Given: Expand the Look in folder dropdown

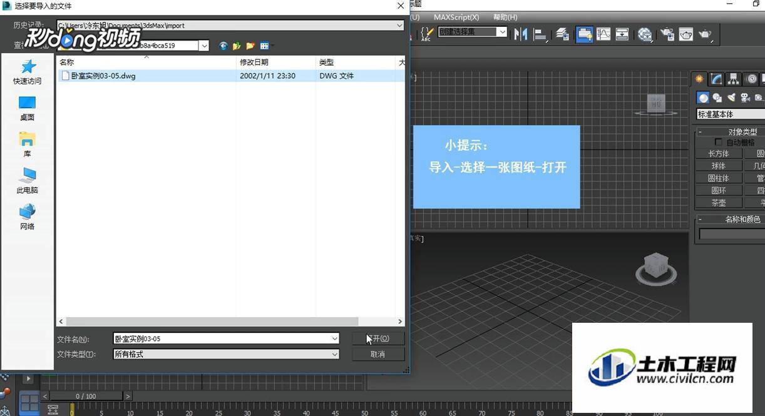Looking at the screenshot, I should pos(203,46).
